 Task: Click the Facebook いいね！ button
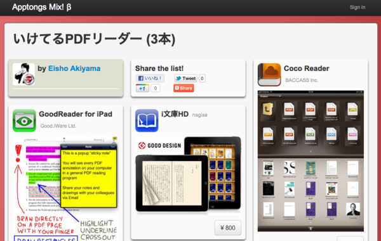(150, 78)
